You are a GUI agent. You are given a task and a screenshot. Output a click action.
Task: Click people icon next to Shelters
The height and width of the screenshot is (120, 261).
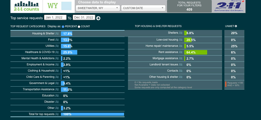181,33
